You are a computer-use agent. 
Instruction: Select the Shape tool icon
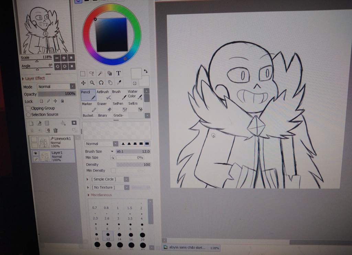tap(110, 73)
